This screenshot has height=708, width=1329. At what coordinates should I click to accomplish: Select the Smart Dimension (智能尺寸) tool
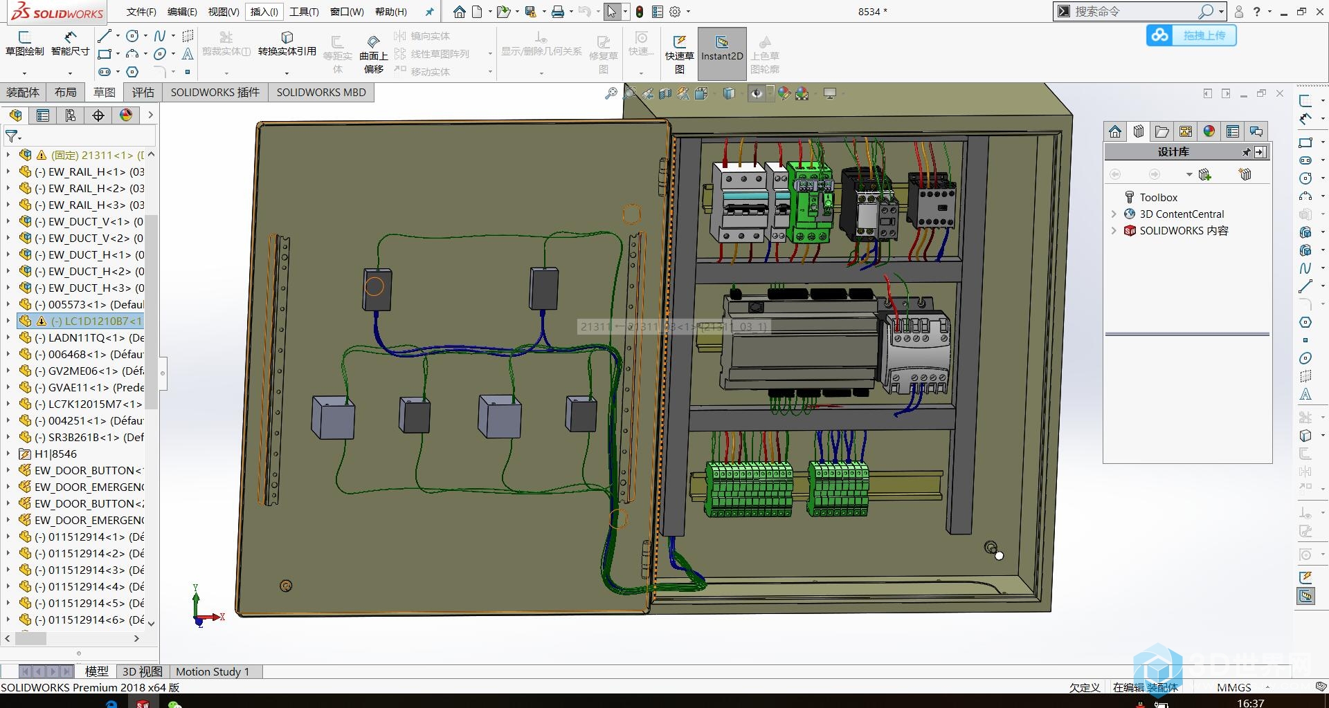(70, 44)
